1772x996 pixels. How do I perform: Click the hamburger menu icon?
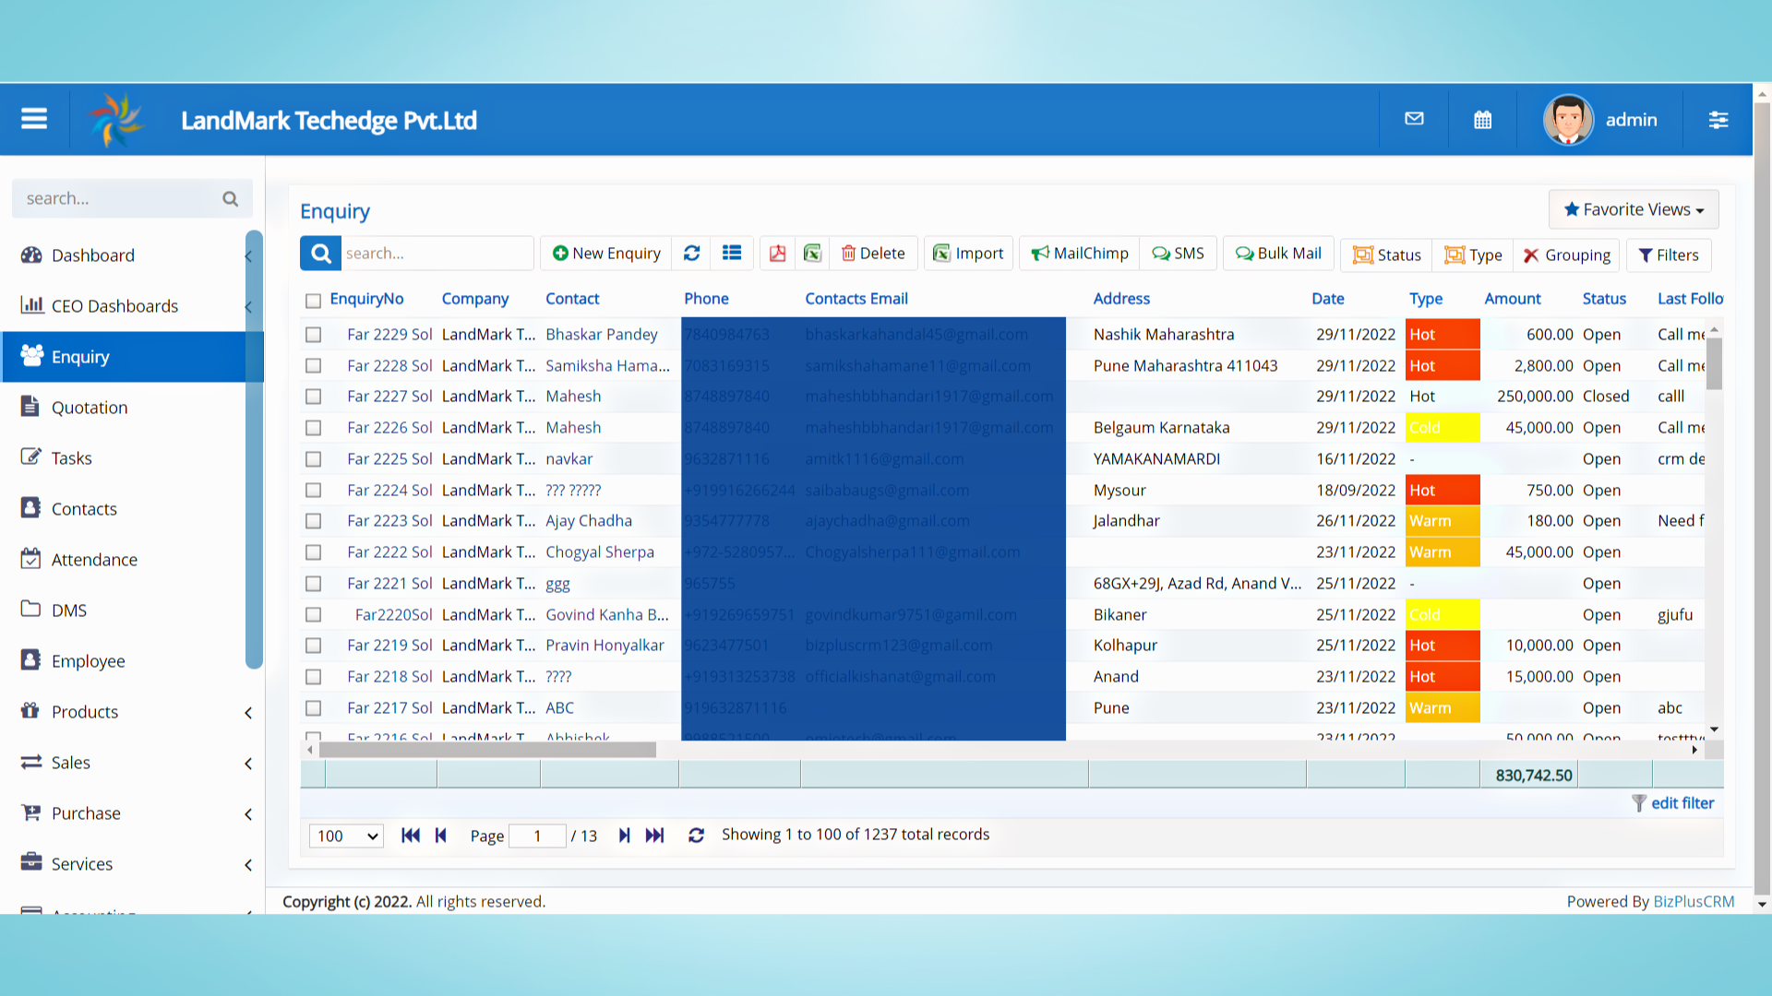coord(34,119)
